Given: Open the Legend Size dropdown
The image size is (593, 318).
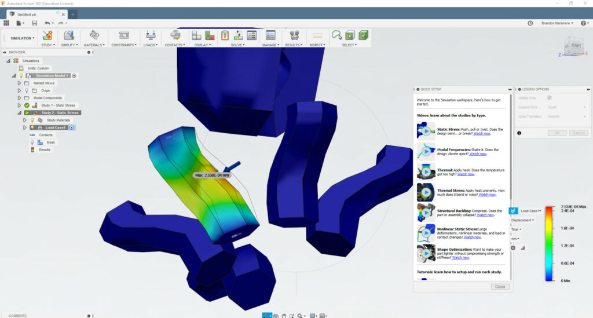Looking at the screenshot, I should tap(566, 107).
